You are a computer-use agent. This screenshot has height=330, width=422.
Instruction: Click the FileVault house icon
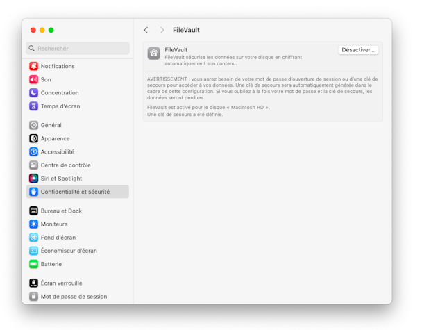153,53
